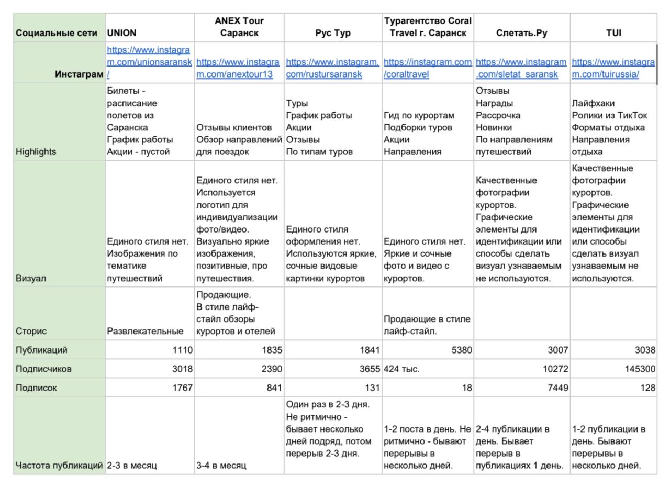Click the Слетать.Ру publications cell 3007
This screenshot has width=670, height=486.
click(522, 350)
